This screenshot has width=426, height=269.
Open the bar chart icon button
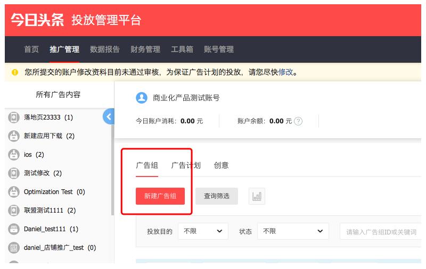257,196
